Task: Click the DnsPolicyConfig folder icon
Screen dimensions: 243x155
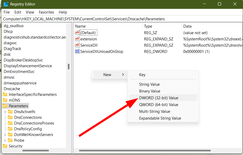Action: [10, 129]
